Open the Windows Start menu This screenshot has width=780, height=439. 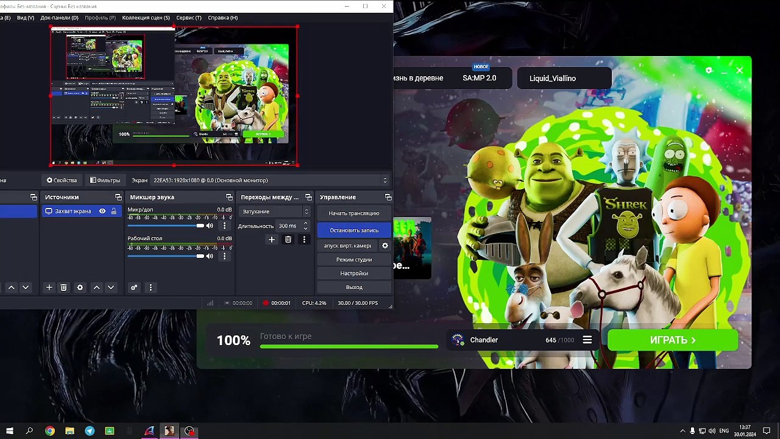[10, 431]
